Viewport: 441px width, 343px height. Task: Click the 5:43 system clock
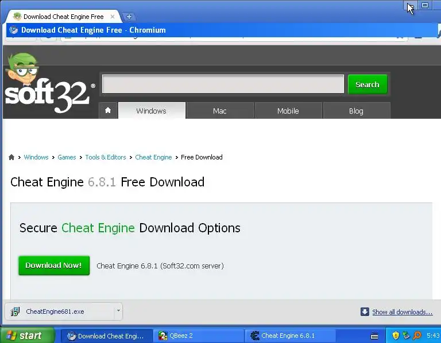click(x=433, y=336)
